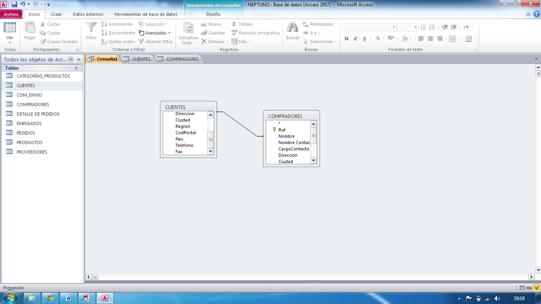Switch to SQL view in status bar
Image resolution: width=541 pixels, height=304 pixels.
pyautogui.click(x=529, y=288)
